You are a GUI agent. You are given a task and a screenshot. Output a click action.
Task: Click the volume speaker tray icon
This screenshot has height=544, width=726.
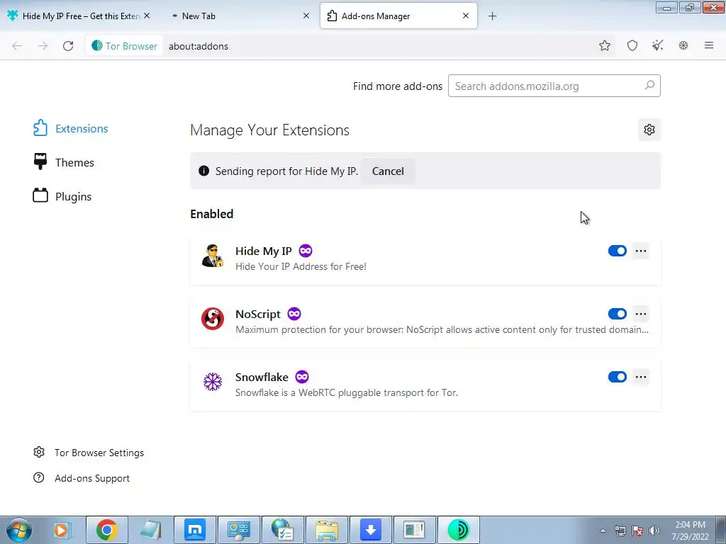pyautogui.click(x=654, y=530)
